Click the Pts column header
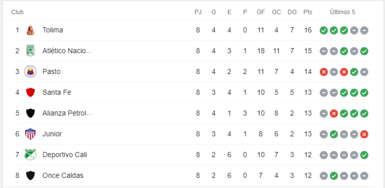Viewport: 385px width, 188px height. [308, 12]
